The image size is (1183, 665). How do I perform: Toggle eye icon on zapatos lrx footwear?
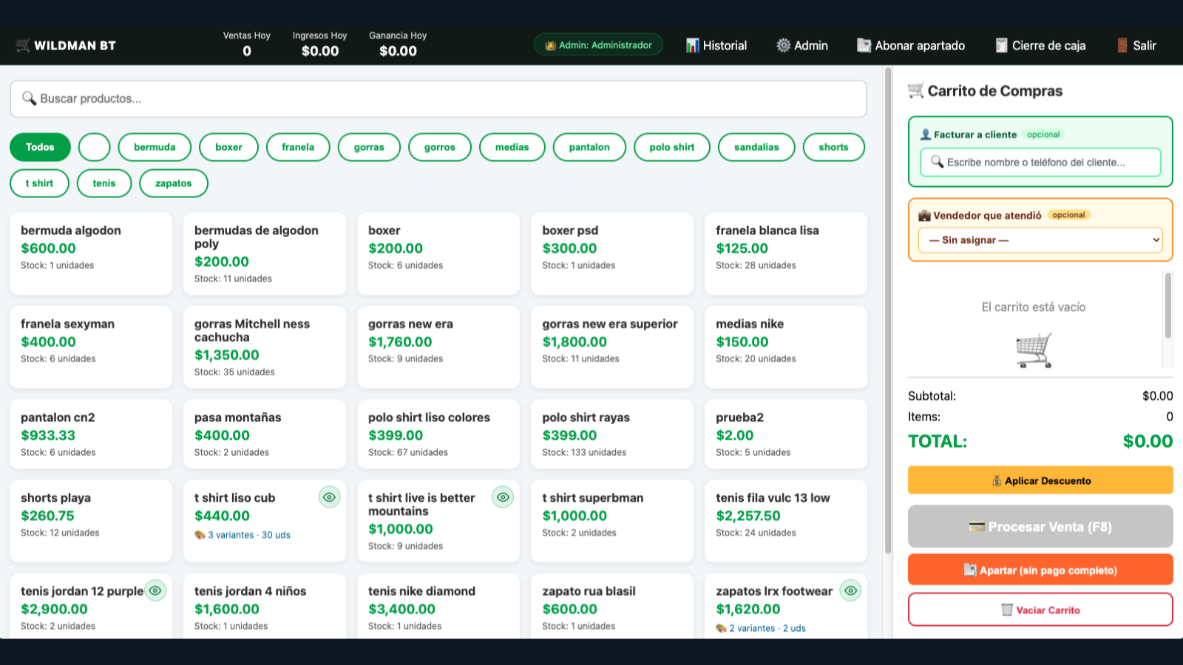click(x=851, y=590)
